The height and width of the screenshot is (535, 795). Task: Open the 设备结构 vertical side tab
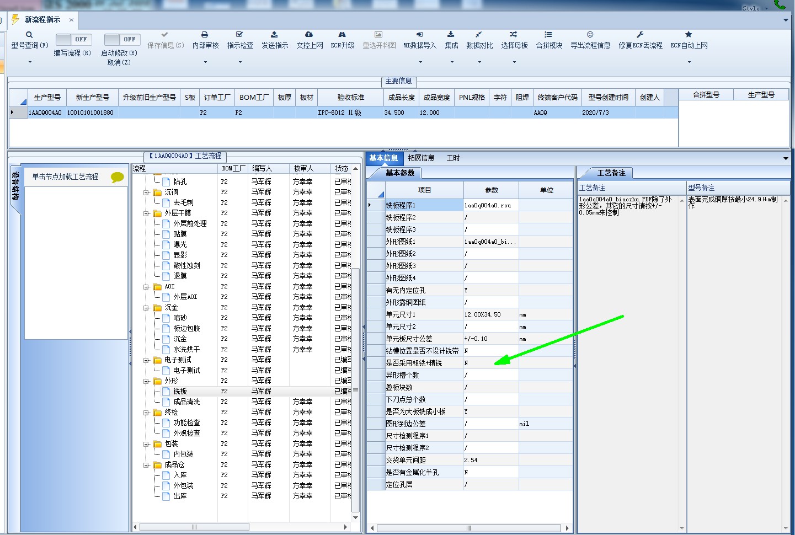tap(15, 185)
